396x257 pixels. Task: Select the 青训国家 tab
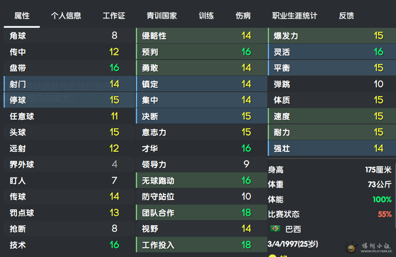(162, 15)
